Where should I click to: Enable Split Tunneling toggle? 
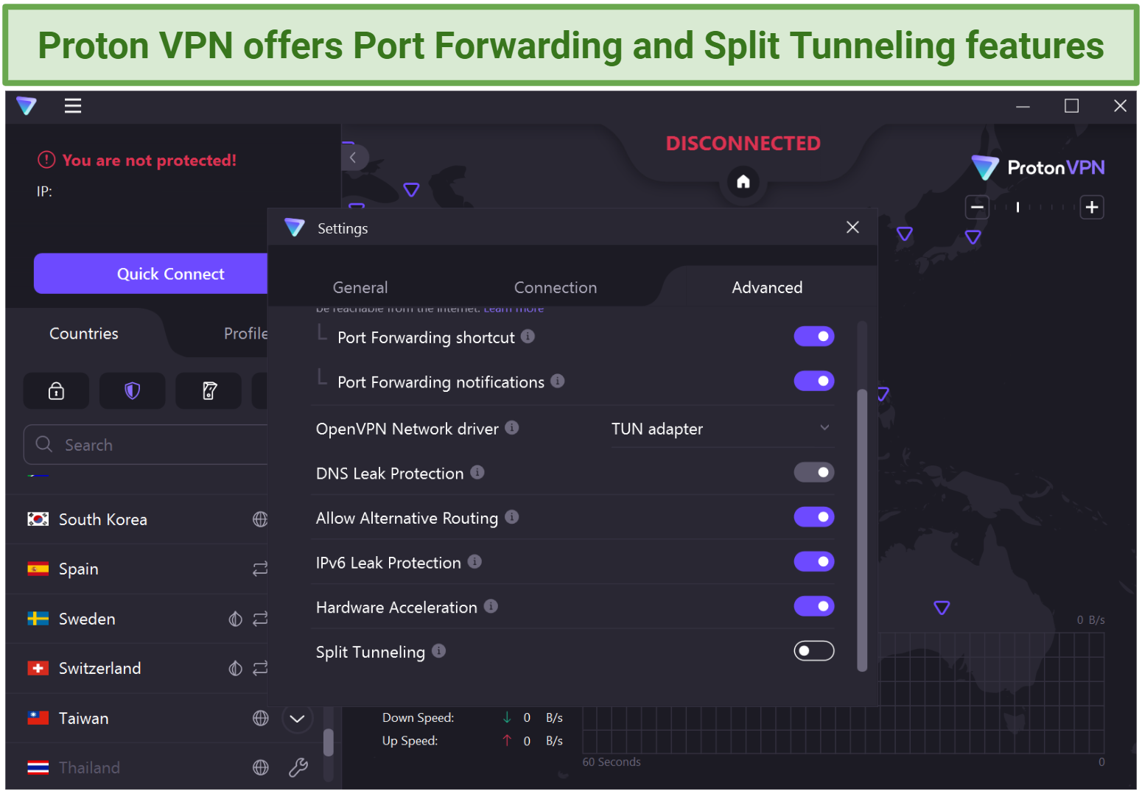814,651
